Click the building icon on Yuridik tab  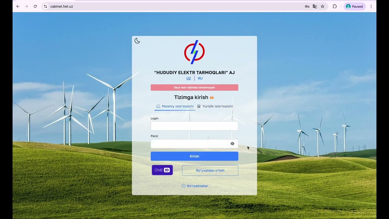pyautogui.click(x=199, y=106)
